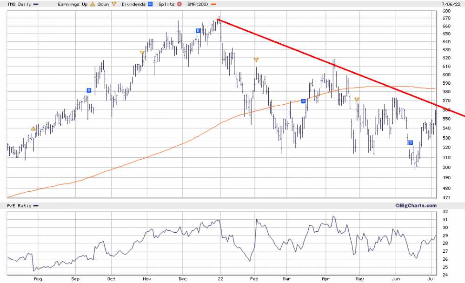Click the 'Dividends' legend text
Viewport: 465px width, 283px height.
click(x=133, y=4)
